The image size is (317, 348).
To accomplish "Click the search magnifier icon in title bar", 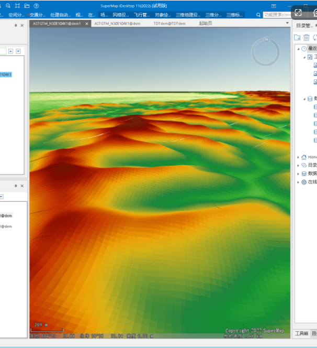I will (x=8, y=5).
